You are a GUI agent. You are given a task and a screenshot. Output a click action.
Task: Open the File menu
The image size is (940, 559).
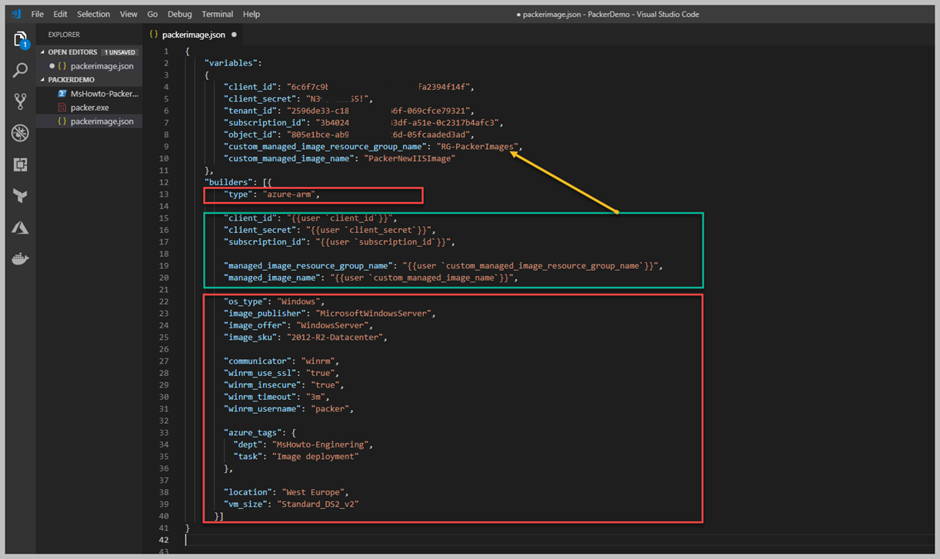pyautogui.click(x=38, y=14)
